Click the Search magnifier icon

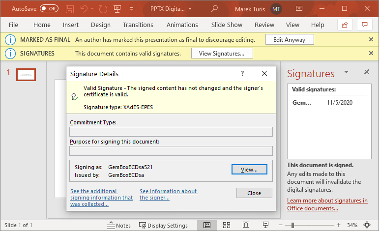tap(214, 9)
